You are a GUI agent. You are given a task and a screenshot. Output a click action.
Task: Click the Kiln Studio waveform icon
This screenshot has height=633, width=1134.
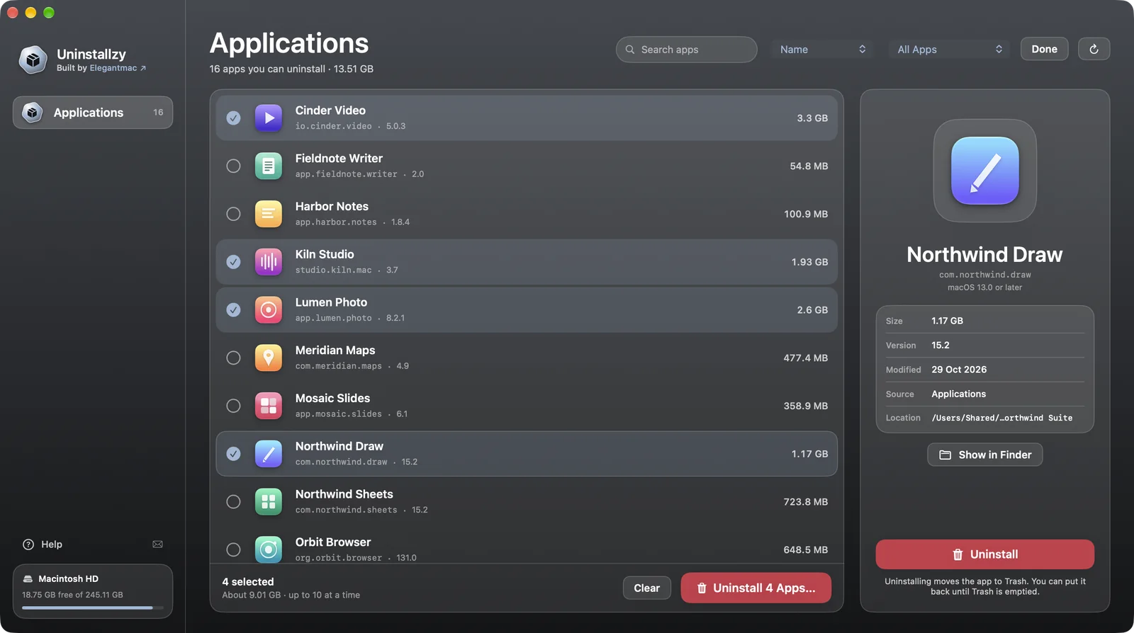269,262
